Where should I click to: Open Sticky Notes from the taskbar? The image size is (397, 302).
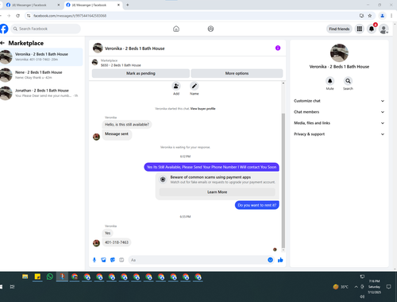(37, 277)
